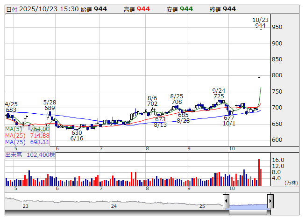
Task: Click the left range handle arrow
Action: (x=226, y=202)
